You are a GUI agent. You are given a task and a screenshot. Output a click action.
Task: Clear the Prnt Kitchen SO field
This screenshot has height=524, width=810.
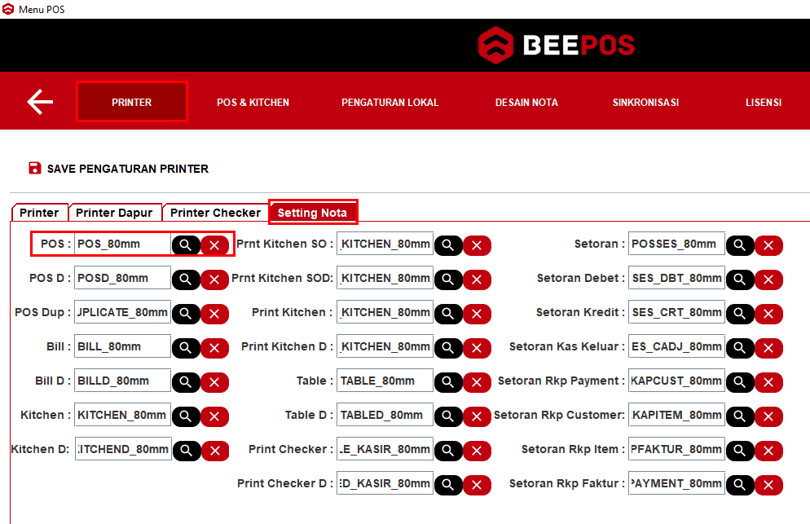pos(477,244)
